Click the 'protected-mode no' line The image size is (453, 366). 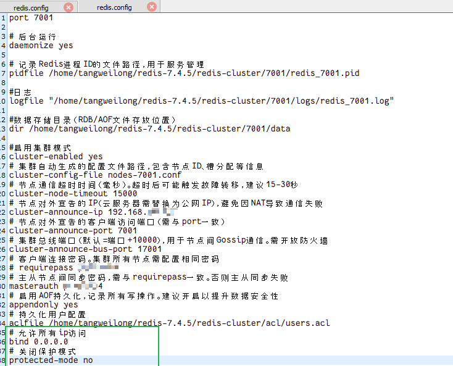tap(51, 360)
